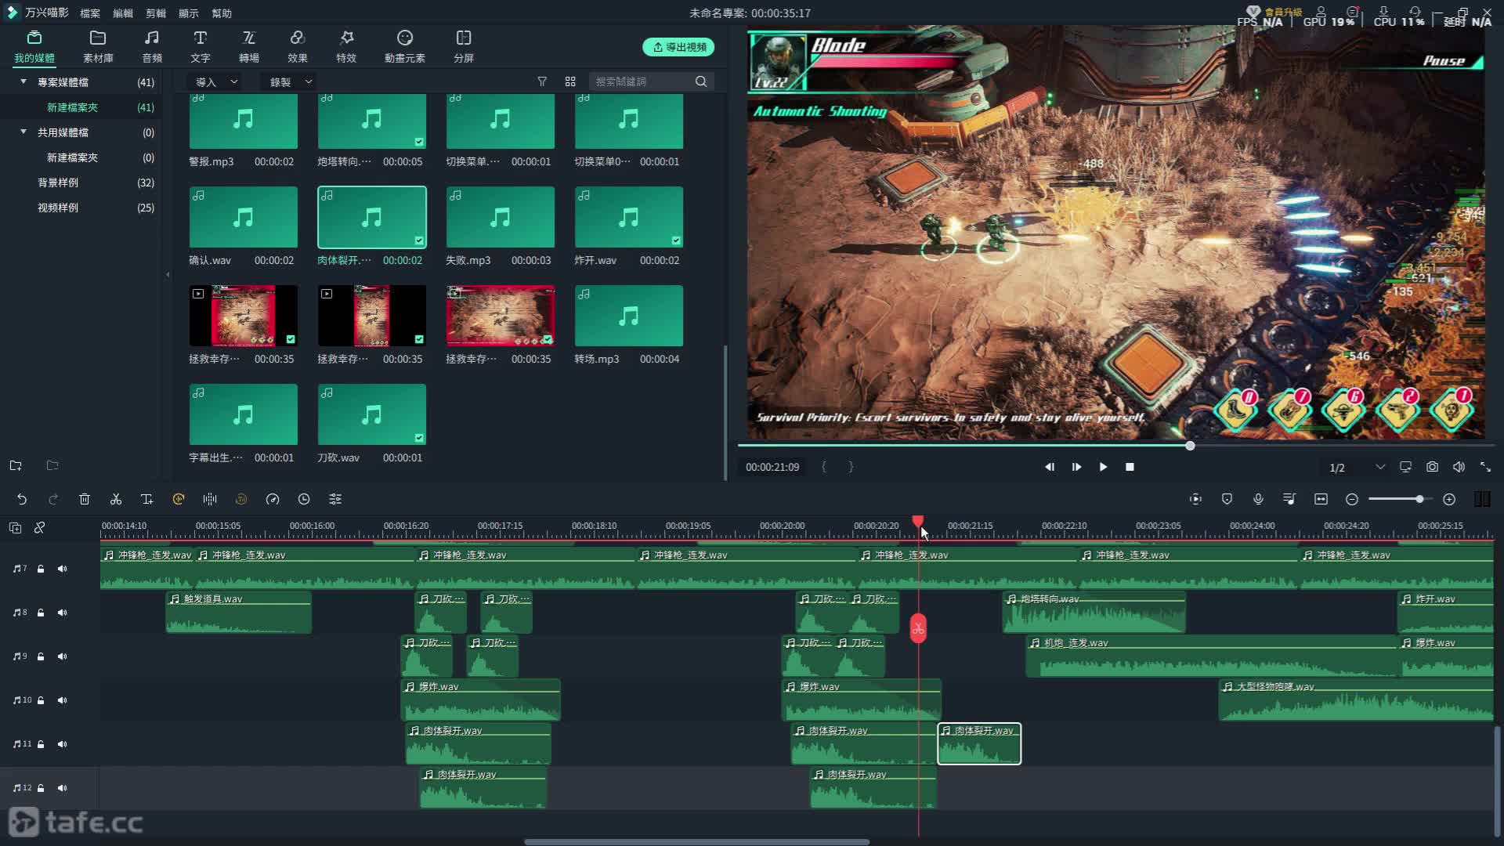This screenshot has height=846, width=1504.
Task: Click the delete trash icon in timeline toolbar
Action: (x=85, y=499)
